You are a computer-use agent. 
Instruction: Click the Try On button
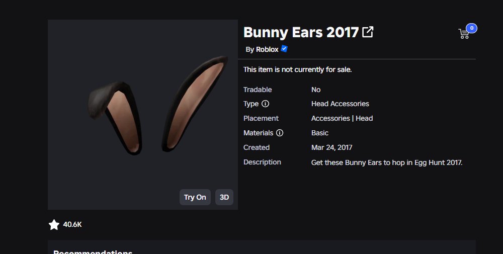(195, 197)
